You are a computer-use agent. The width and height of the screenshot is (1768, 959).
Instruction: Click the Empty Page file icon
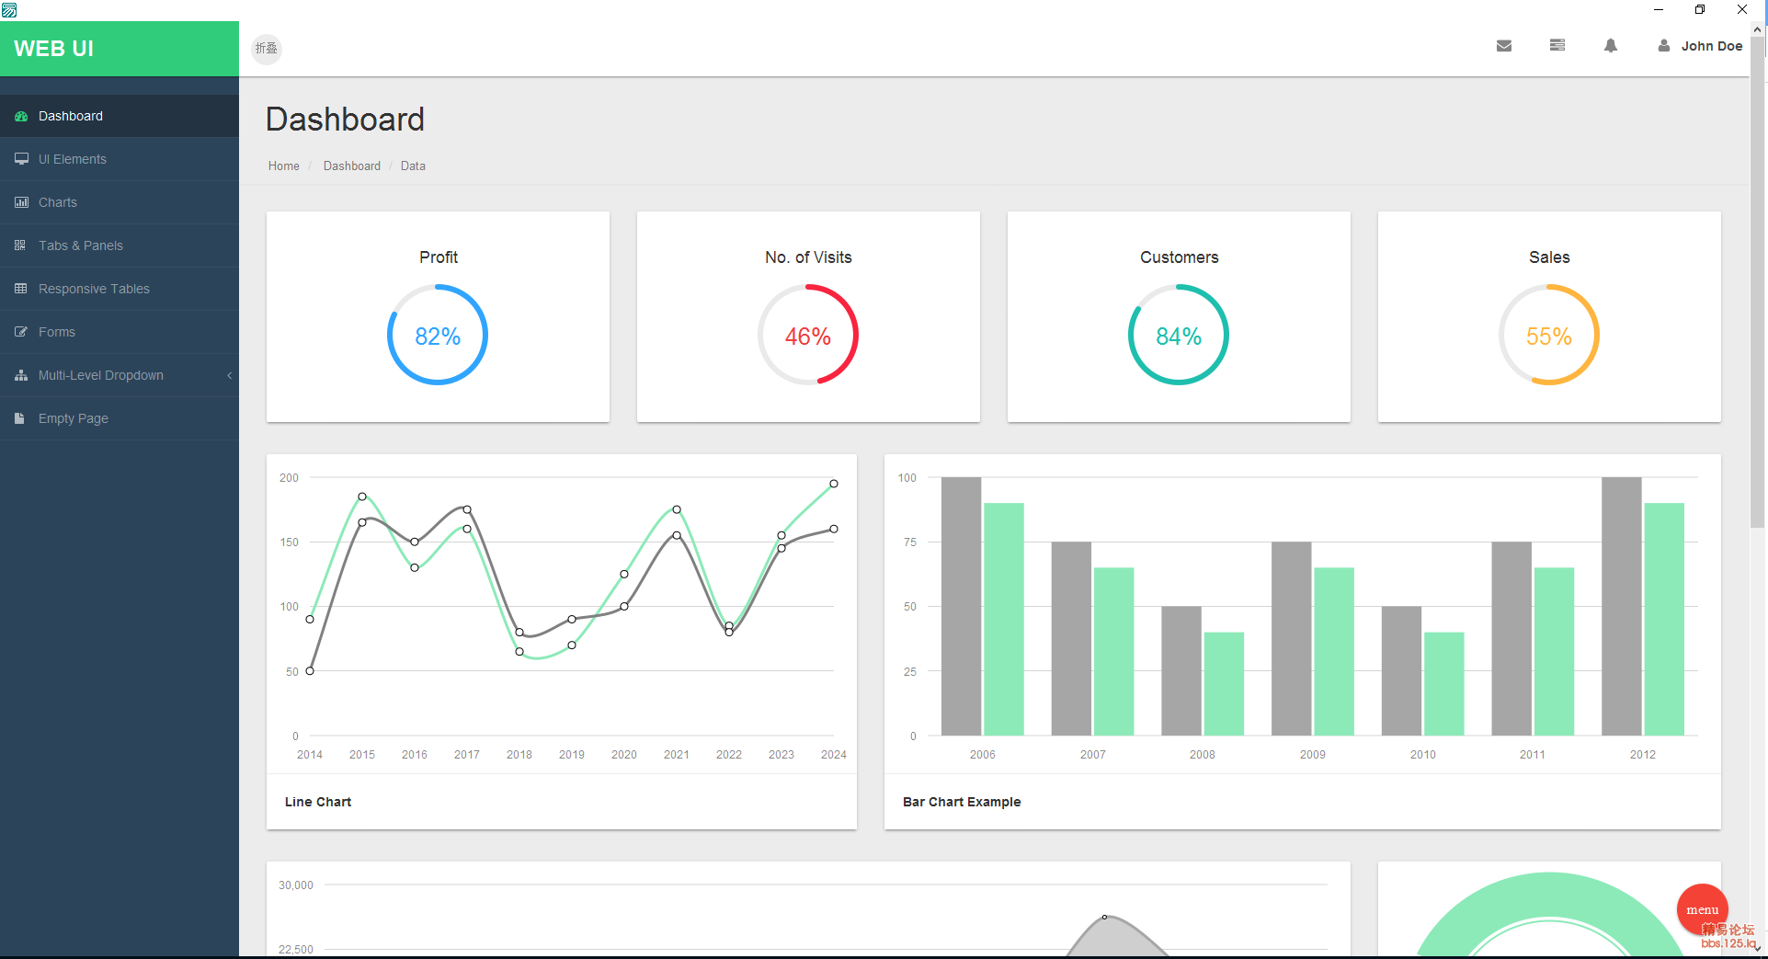point(19,418)
